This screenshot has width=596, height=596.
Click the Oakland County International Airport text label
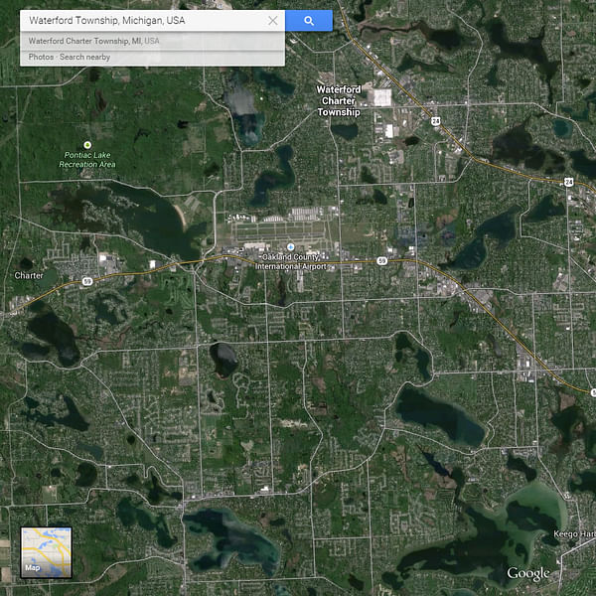tap(292, 262)
